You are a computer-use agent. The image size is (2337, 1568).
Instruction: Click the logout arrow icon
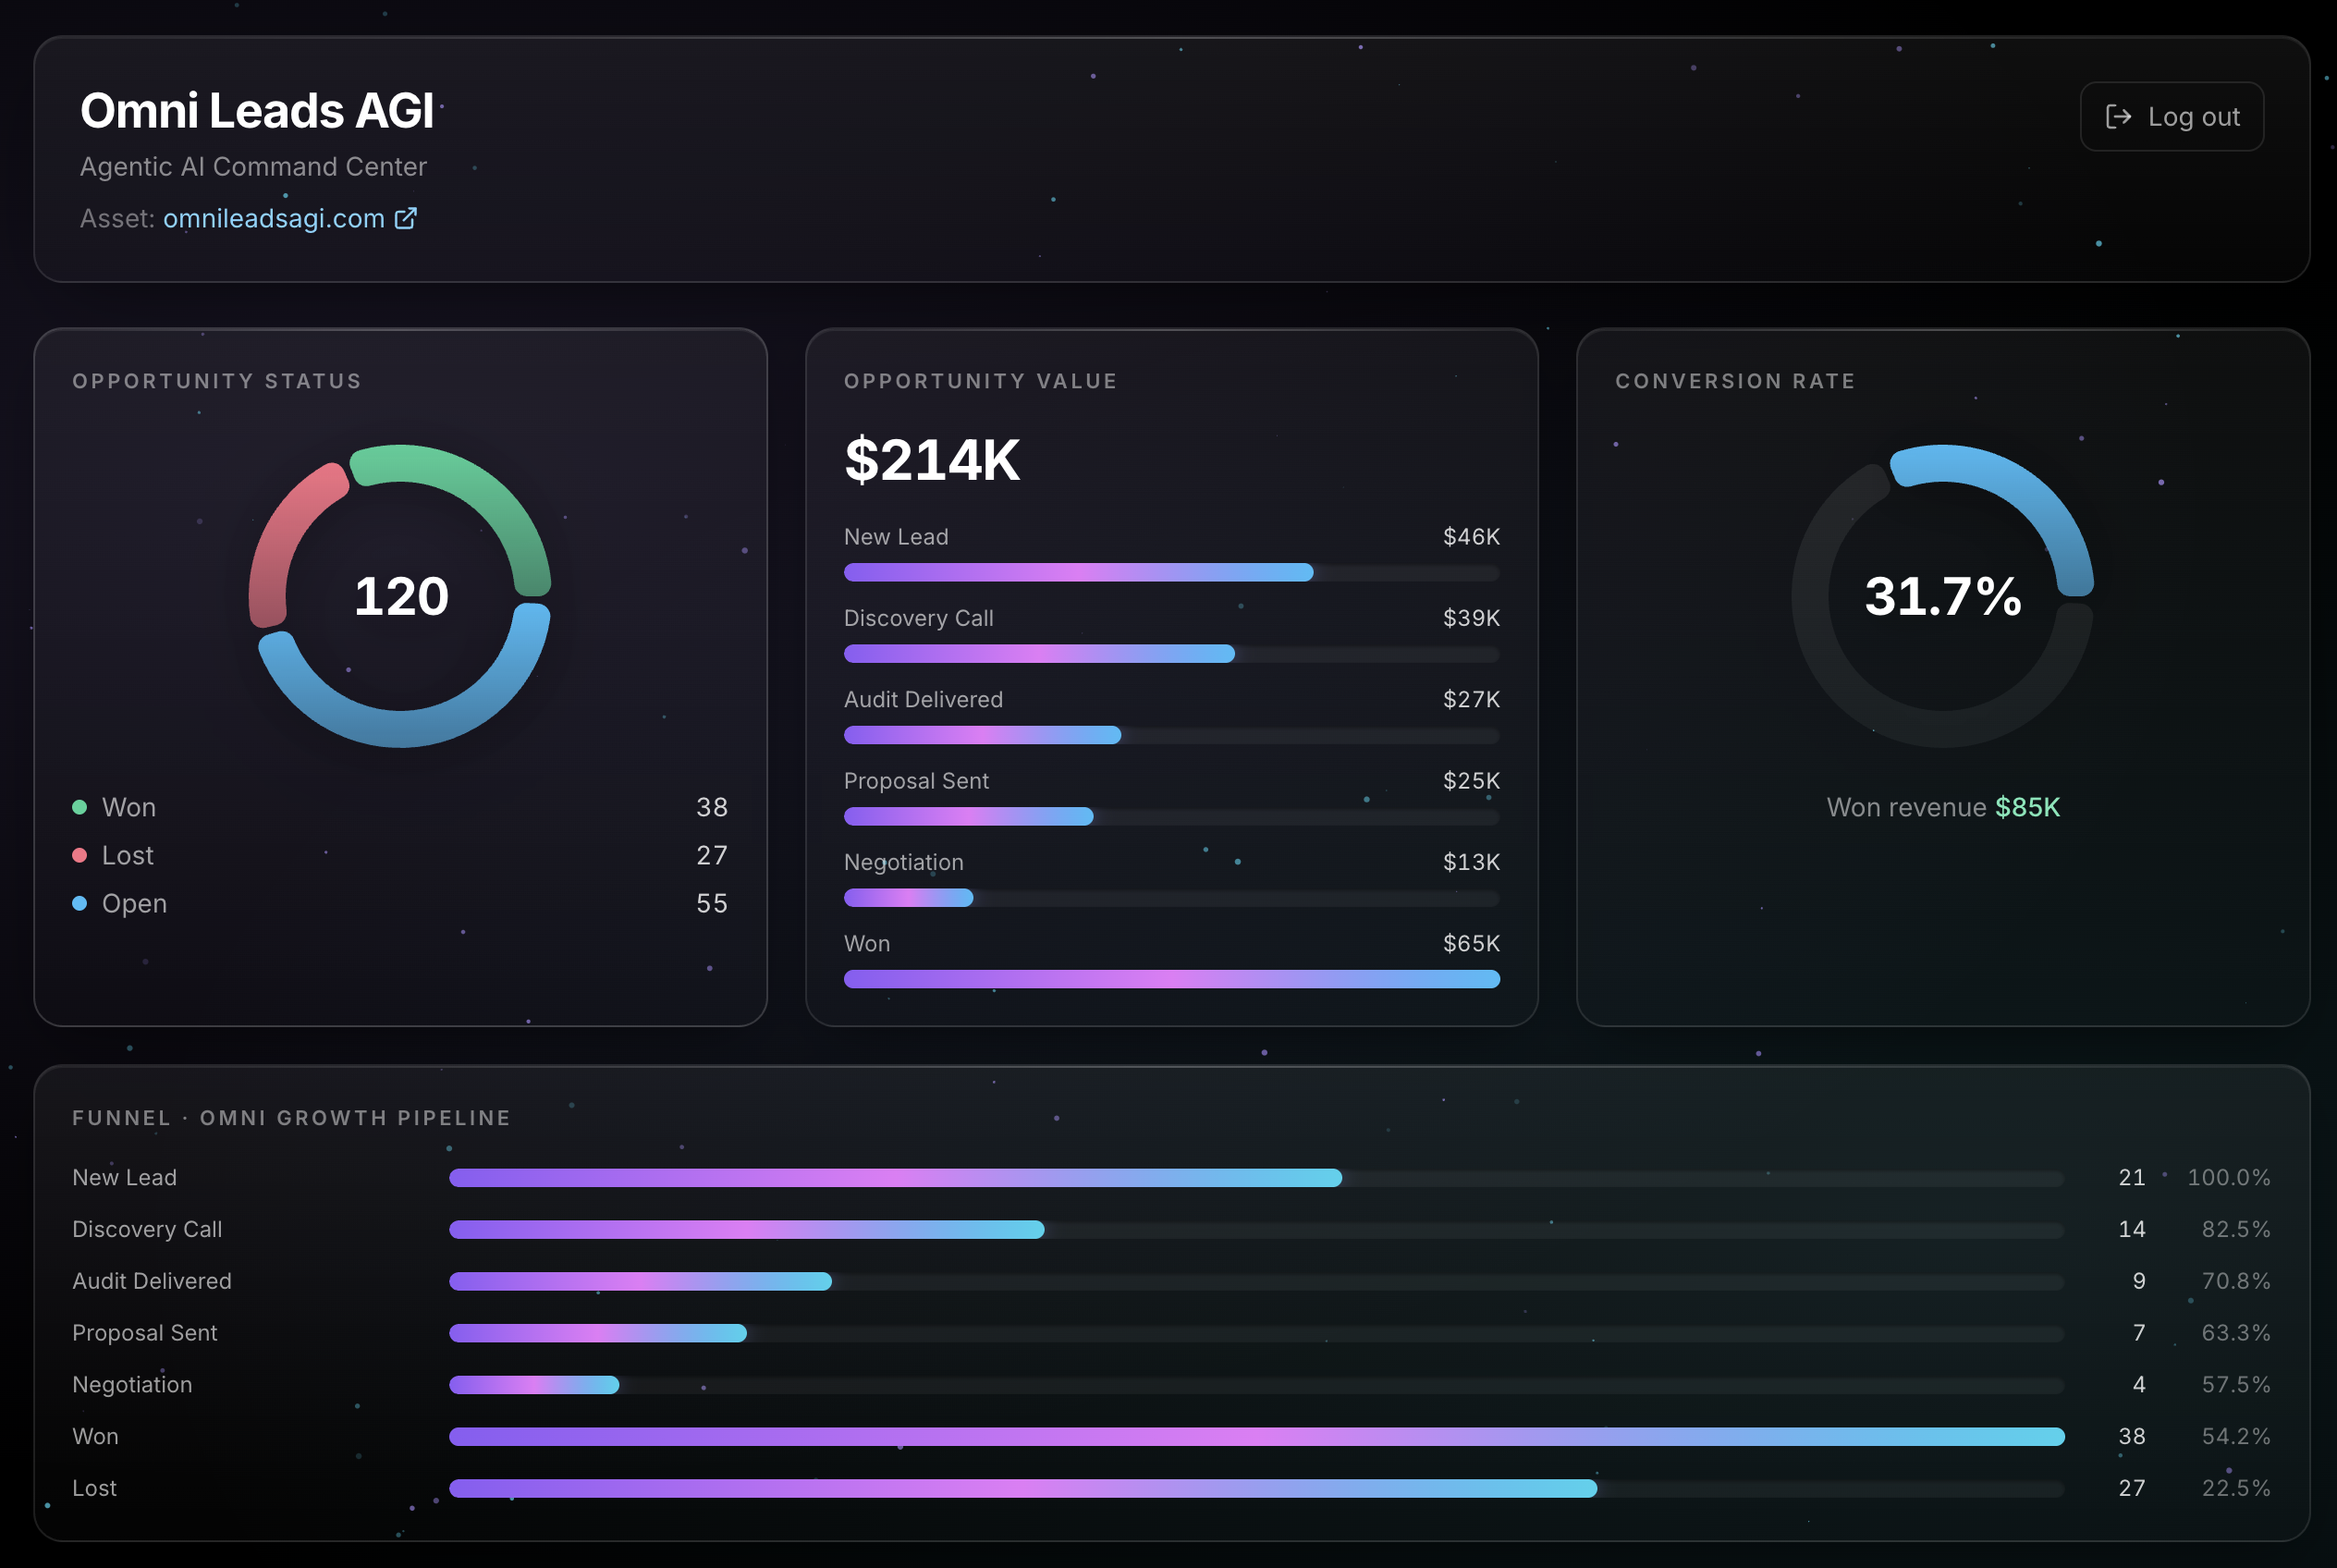pos(2118,117)
